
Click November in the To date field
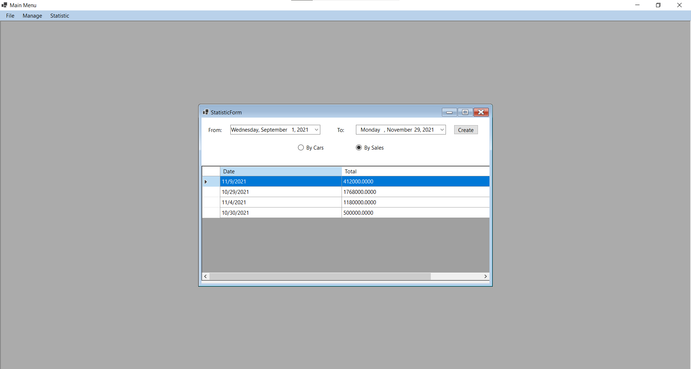pyautogui.click(x=399, y=130)
